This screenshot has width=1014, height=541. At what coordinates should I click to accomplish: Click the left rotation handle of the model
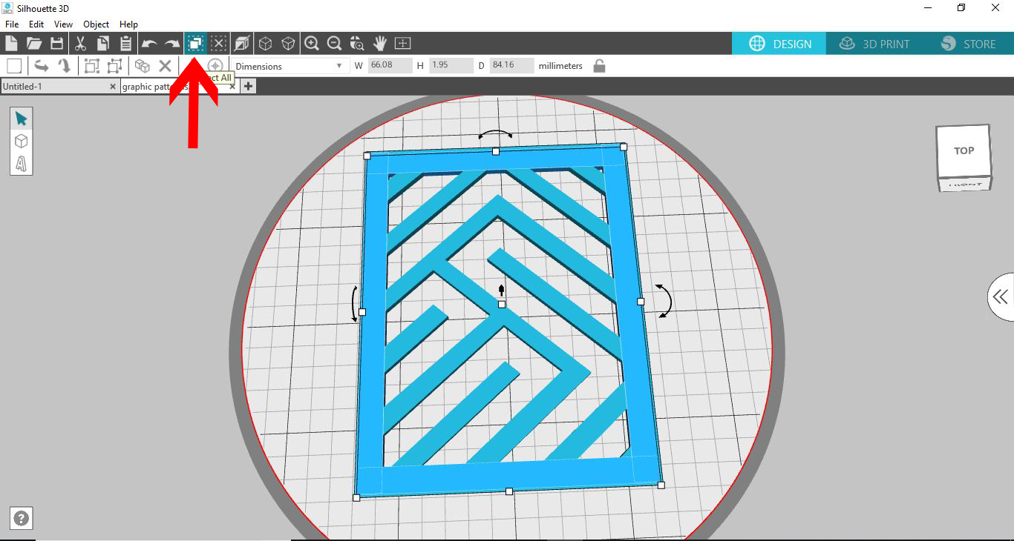point(354,304)
